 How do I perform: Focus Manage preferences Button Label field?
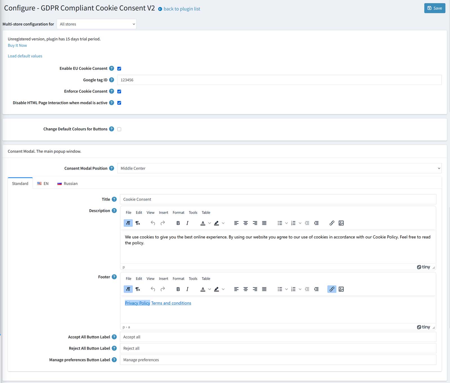pos(278,360)
